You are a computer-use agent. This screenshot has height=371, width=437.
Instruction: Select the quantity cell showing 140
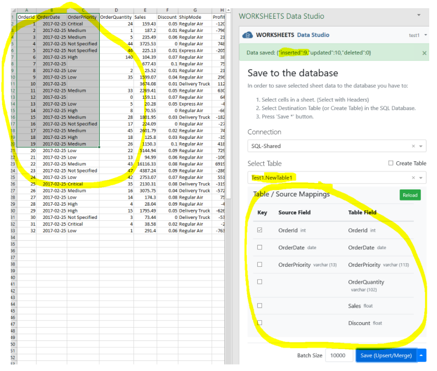[x=116, y=57]
